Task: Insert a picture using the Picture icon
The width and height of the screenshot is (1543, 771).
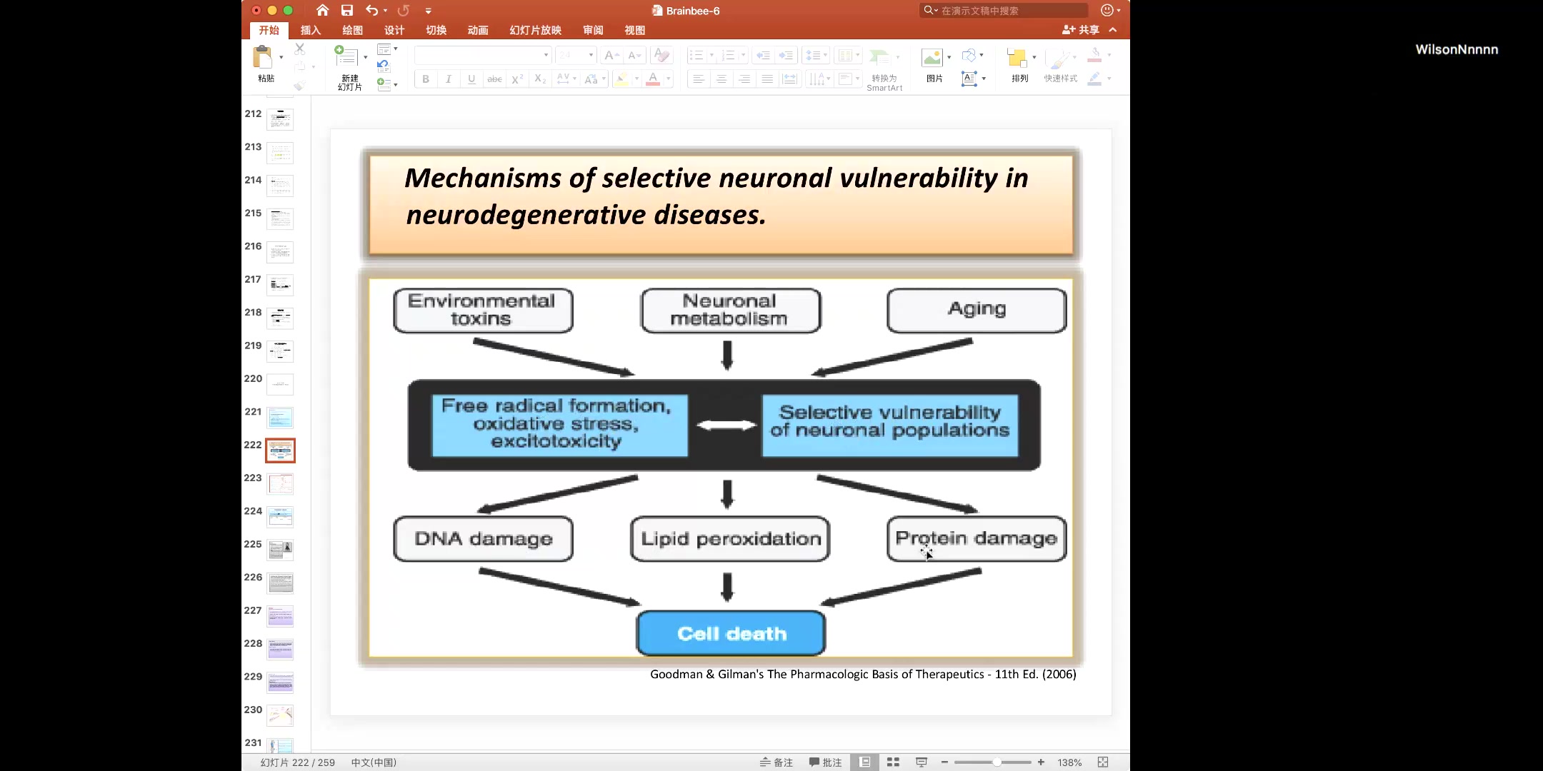Action: point(932,57)
